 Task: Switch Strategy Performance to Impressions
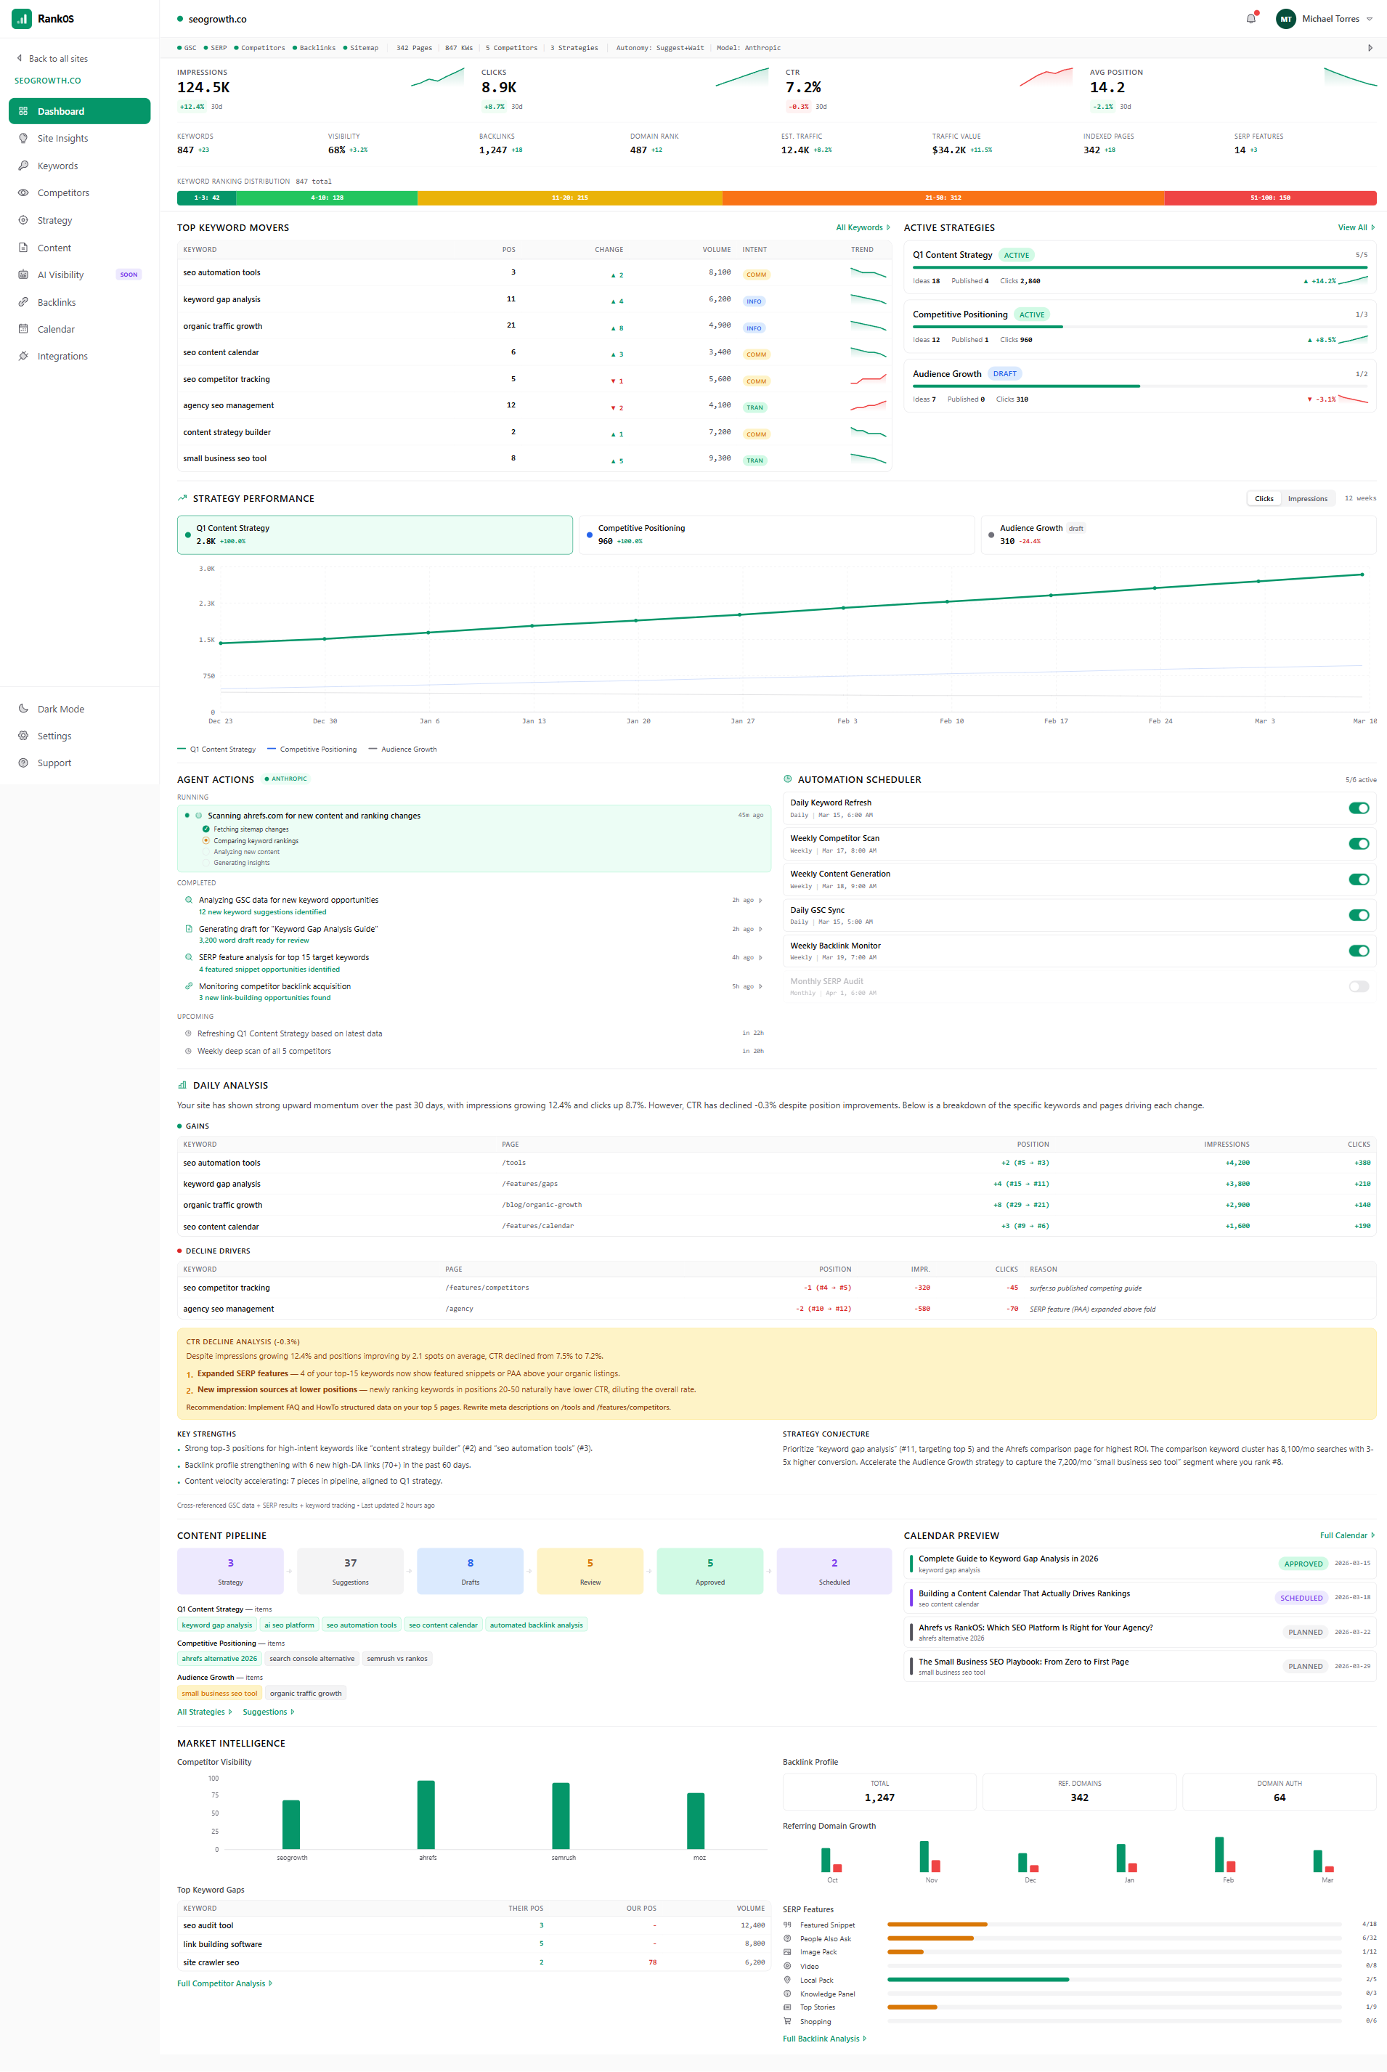pyautogui.click(x=1307, y=498)
